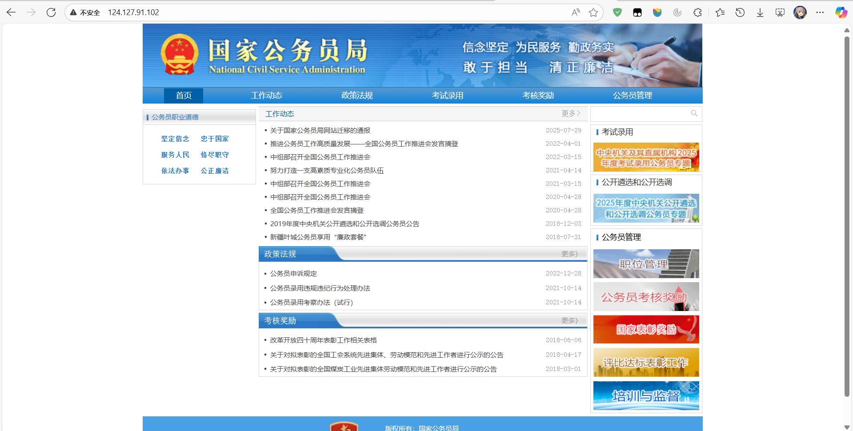Open the favorites bar icon
The image size is (853, 431).
[x=720, y=12]
